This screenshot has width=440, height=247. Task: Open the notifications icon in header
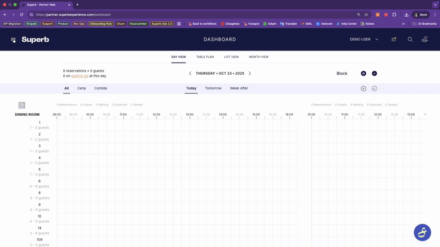point(394,40)
